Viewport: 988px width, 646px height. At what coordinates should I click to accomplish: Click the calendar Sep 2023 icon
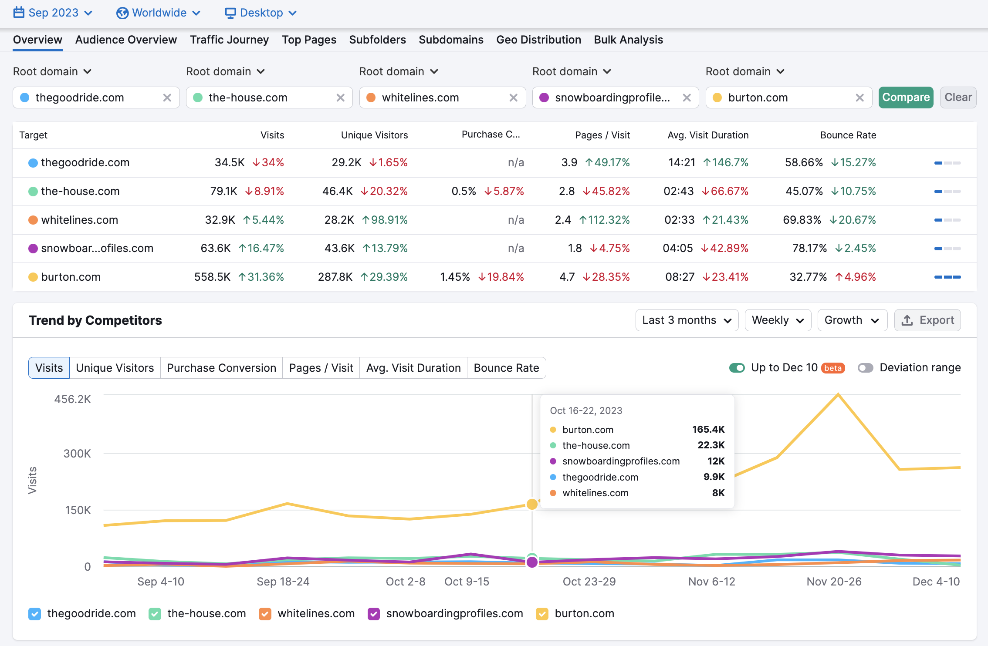(19, 12)
